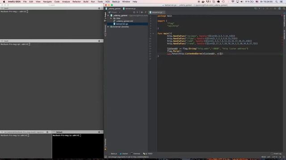Click the error stripe indicator atop editor
This screenshot has width=286, height=160.
tap(282, 16)
